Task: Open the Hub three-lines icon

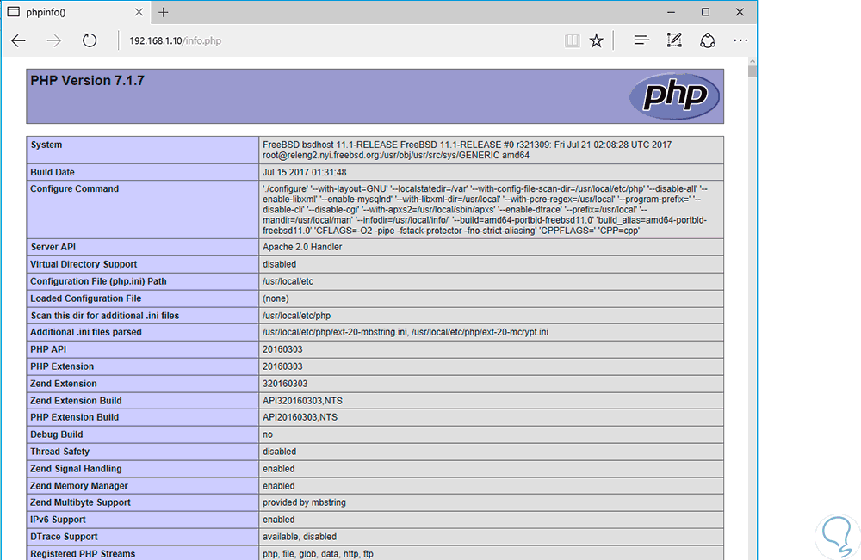Action: (x=641, y=40)
